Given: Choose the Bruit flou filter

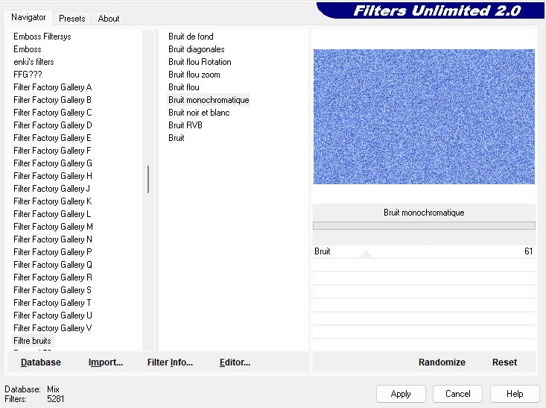Looking at the screenshot, I should 184,87.
